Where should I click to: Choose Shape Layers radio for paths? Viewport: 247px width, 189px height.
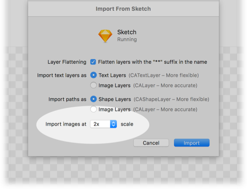[x=93, y=99]
